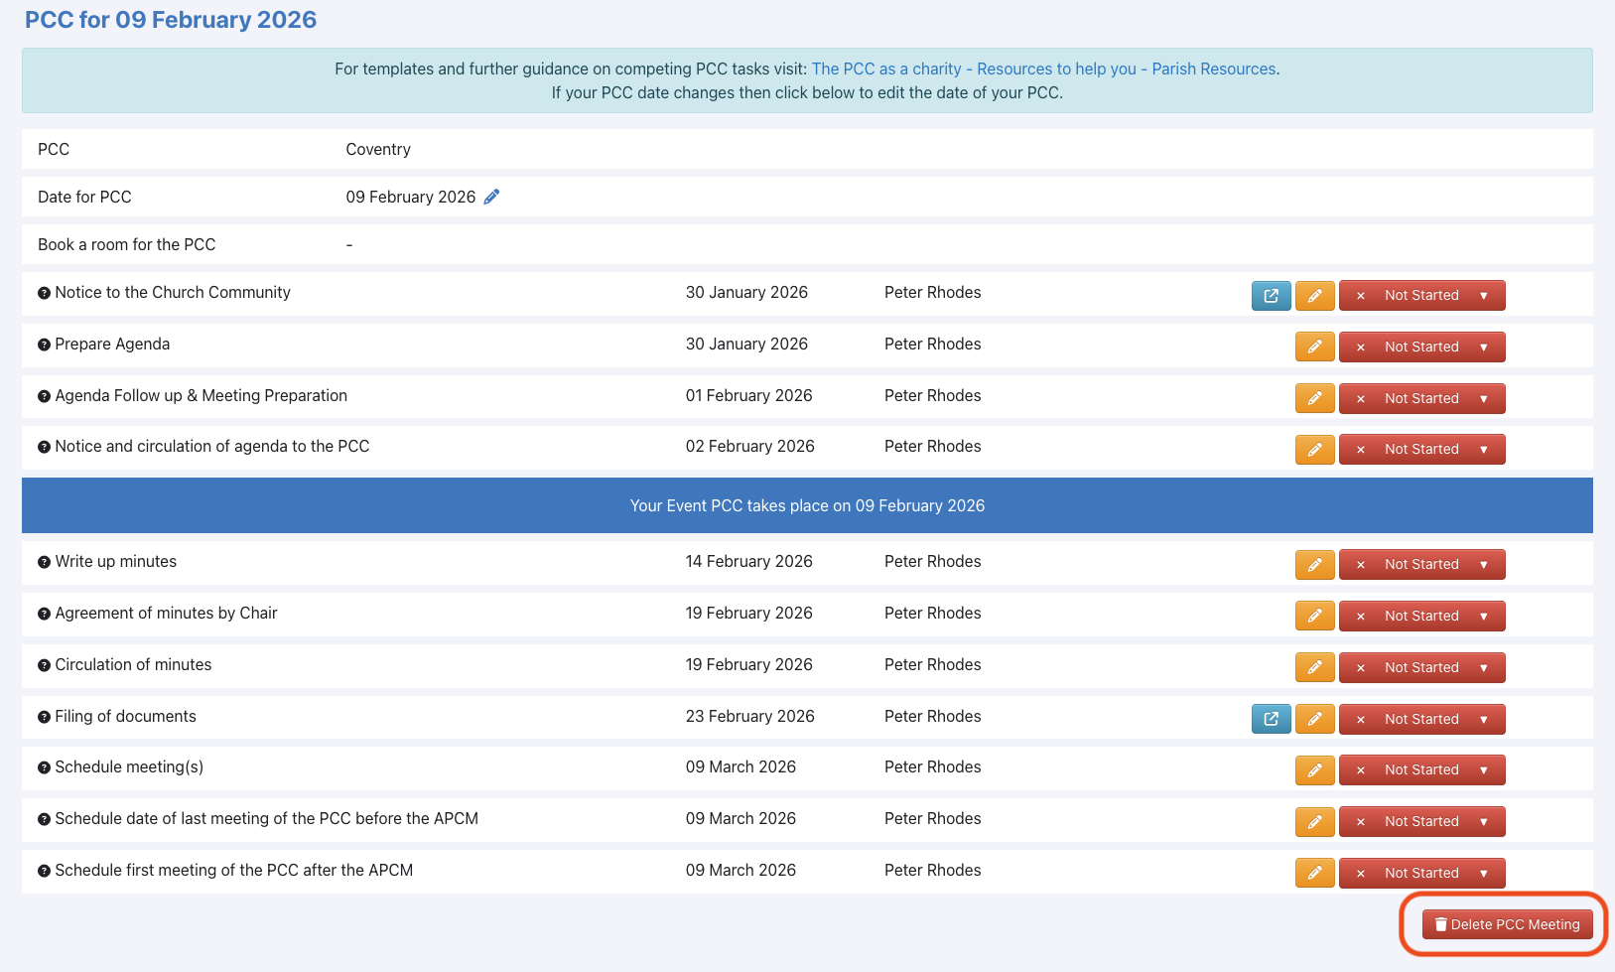1615x972 pixels.
Task: Edit the Write up minutes task
Action: pyautogui.click(x=1314, y=565)
